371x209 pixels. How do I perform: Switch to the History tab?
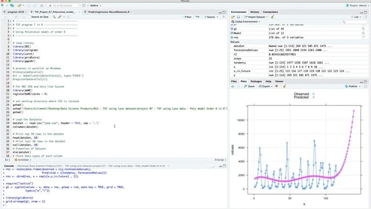[x=254, y=12]
